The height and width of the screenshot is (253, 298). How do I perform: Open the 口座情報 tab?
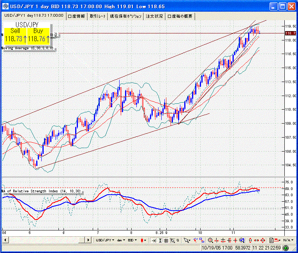coord(76,16)
